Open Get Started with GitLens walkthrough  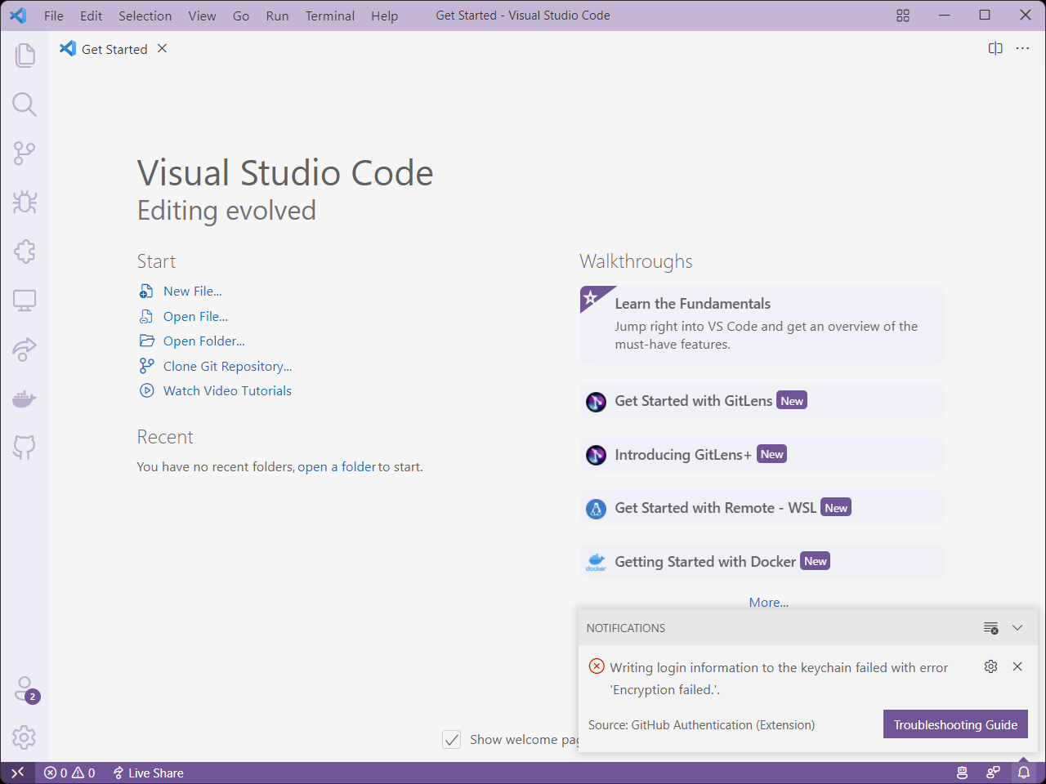tap(762, 401)
